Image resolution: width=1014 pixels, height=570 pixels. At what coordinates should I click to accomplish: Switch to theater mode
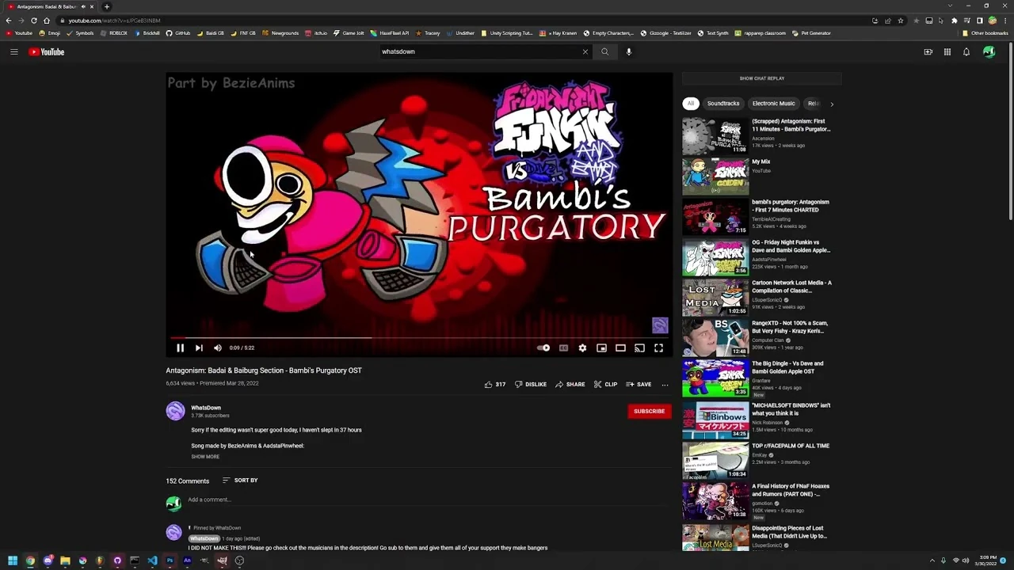point(620,348)
